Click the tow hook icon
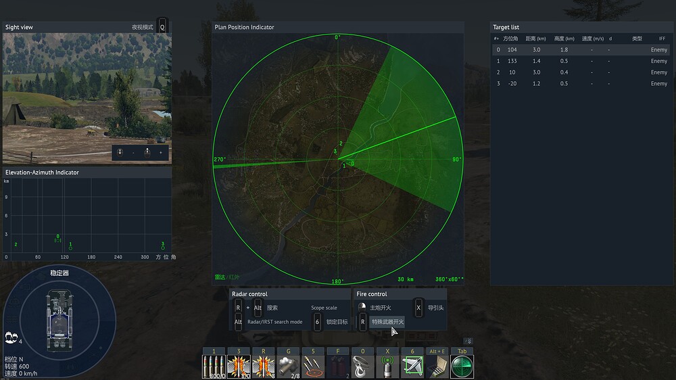Image resolution: width=676 pixels, height=380 pixels. coord(362,366)
